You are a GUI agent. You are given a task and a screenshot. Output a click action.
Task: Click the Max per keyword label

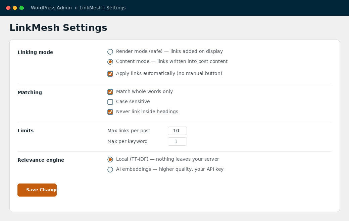click(128, 141)
